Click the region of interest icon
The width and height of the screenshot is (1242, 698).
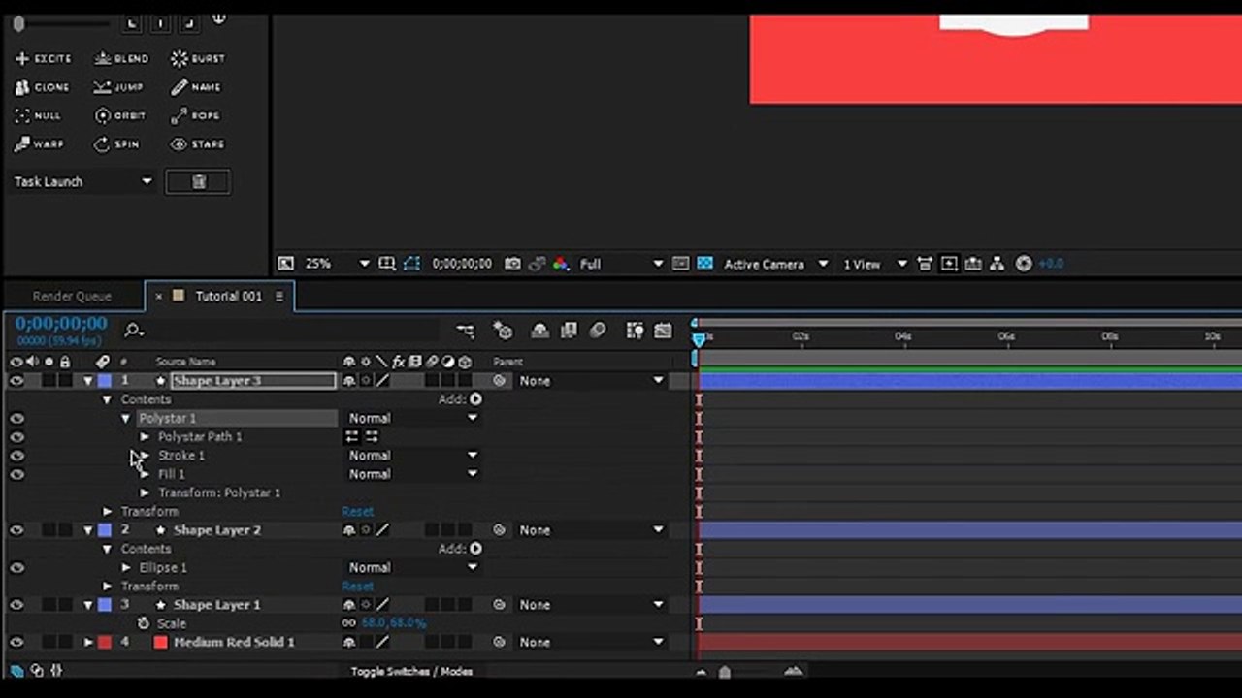[681, 264]
